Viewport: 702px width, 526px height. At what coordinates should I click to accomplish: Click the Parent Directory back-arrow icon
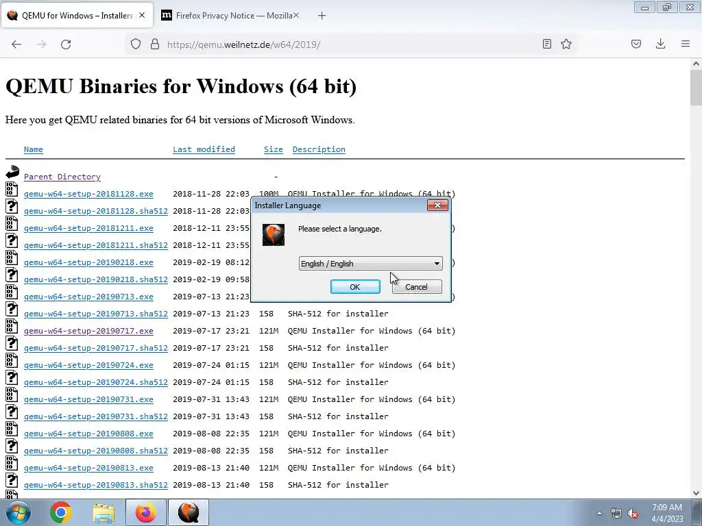(x=12, y=172)
